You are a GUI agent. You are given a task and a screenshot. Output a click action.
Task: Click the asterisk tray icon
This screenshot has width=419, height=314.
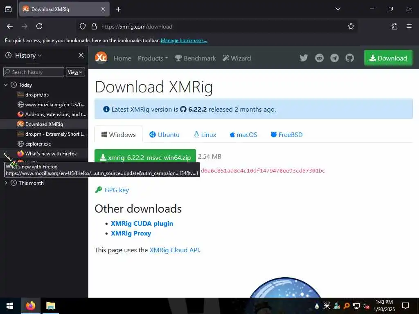tap(327, 306)
